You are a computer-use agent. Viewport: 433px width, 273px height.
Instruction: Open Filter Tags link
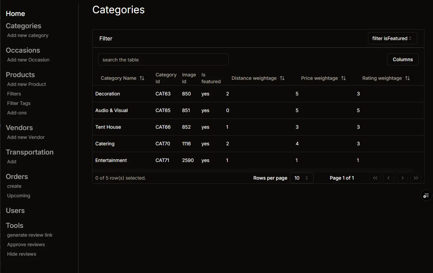pyautogui.click(x=19, y=103)
